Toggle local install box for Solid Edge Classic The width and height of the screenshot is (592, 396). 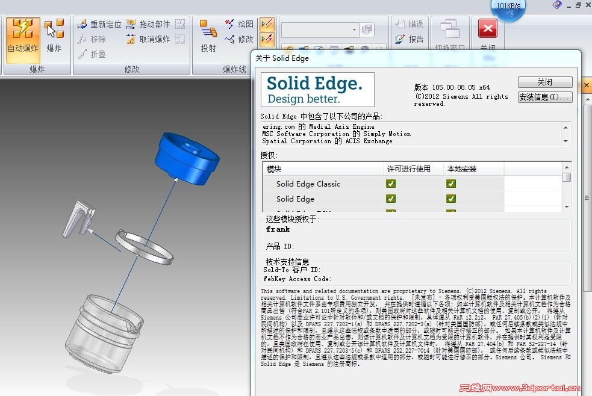point(451,184)
